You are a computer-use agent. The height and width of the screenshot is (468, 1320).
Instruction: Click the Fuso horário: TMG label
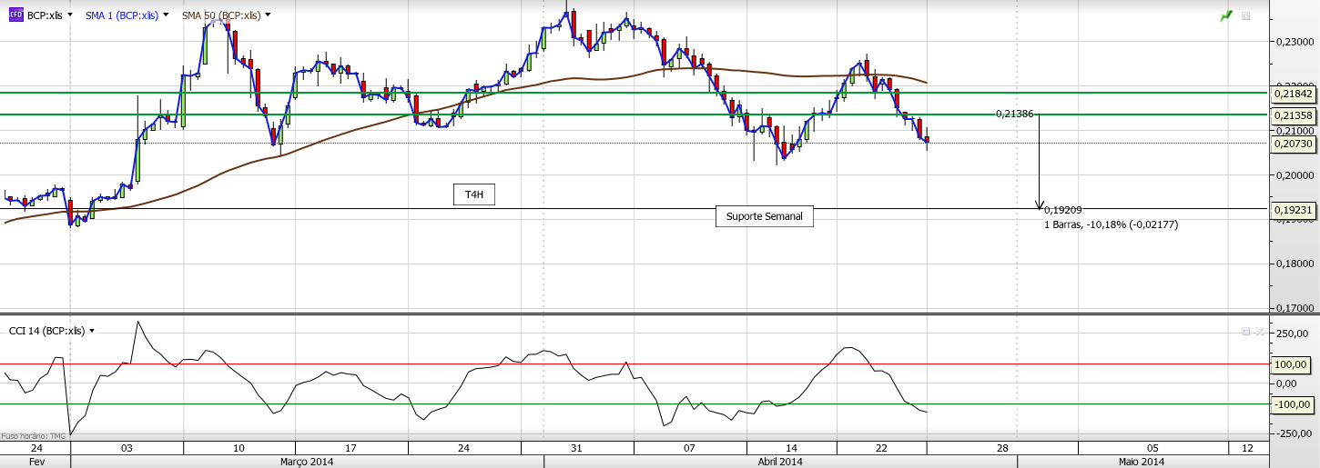(34, 435)
